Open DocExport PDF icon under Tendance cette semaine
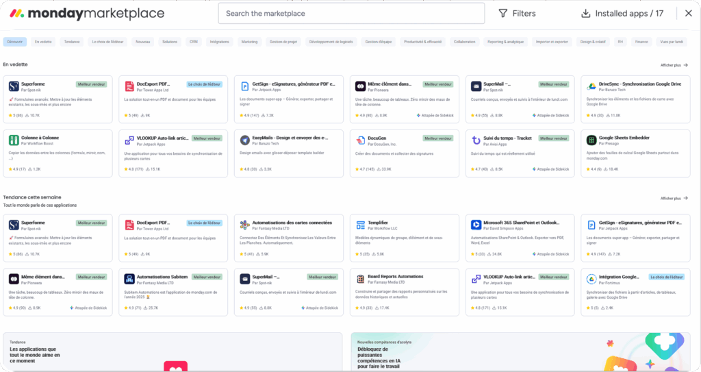Image resolution: width=701 pixels, height=372 pixels. coord(129,225)
